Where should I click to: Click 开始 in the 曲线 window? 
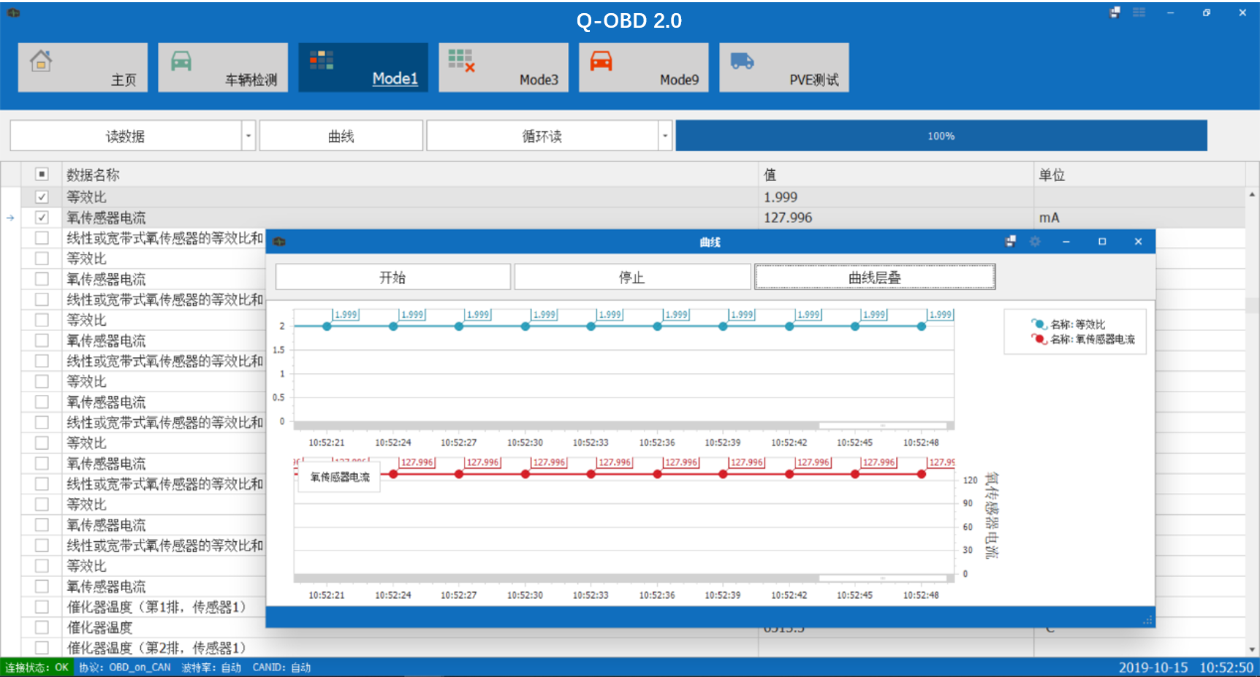392,278
